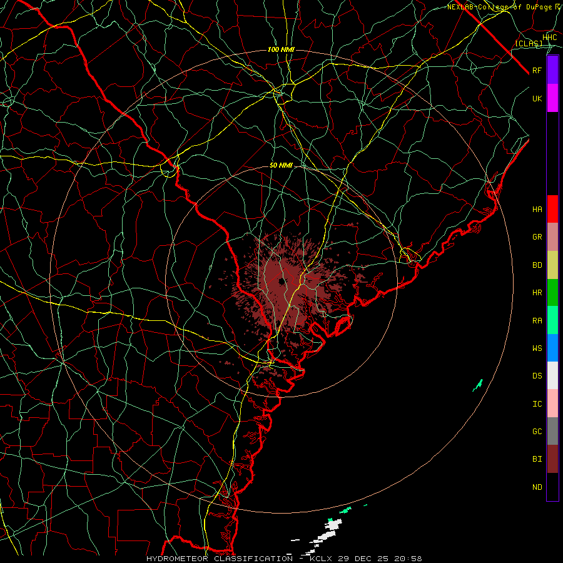Click the BI brown legend swatch
563x563 pixels.
552,459
